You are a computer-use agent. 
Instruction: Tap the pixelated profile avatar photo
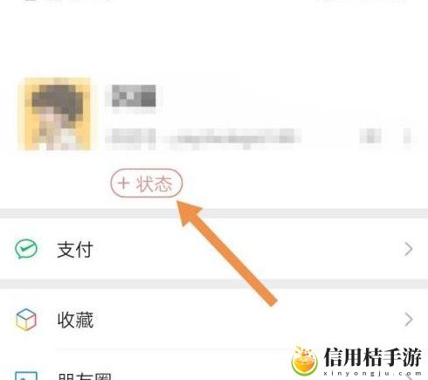[54, 114]
